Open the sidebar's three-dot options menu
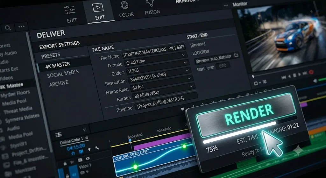This screenshot has height=178, width=326. pos(21,27)
